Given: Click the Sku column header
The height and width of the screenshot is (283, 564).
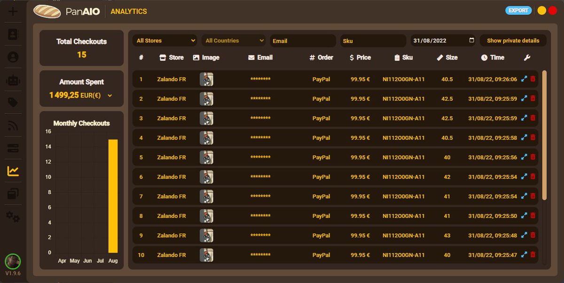Looking at the screenshot, I should tap(404, 57).
